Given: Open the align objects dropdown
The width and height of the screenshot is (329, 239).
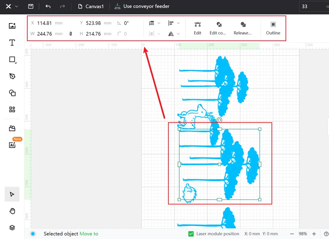Looking at the screenshot, I should pos(174,23).
